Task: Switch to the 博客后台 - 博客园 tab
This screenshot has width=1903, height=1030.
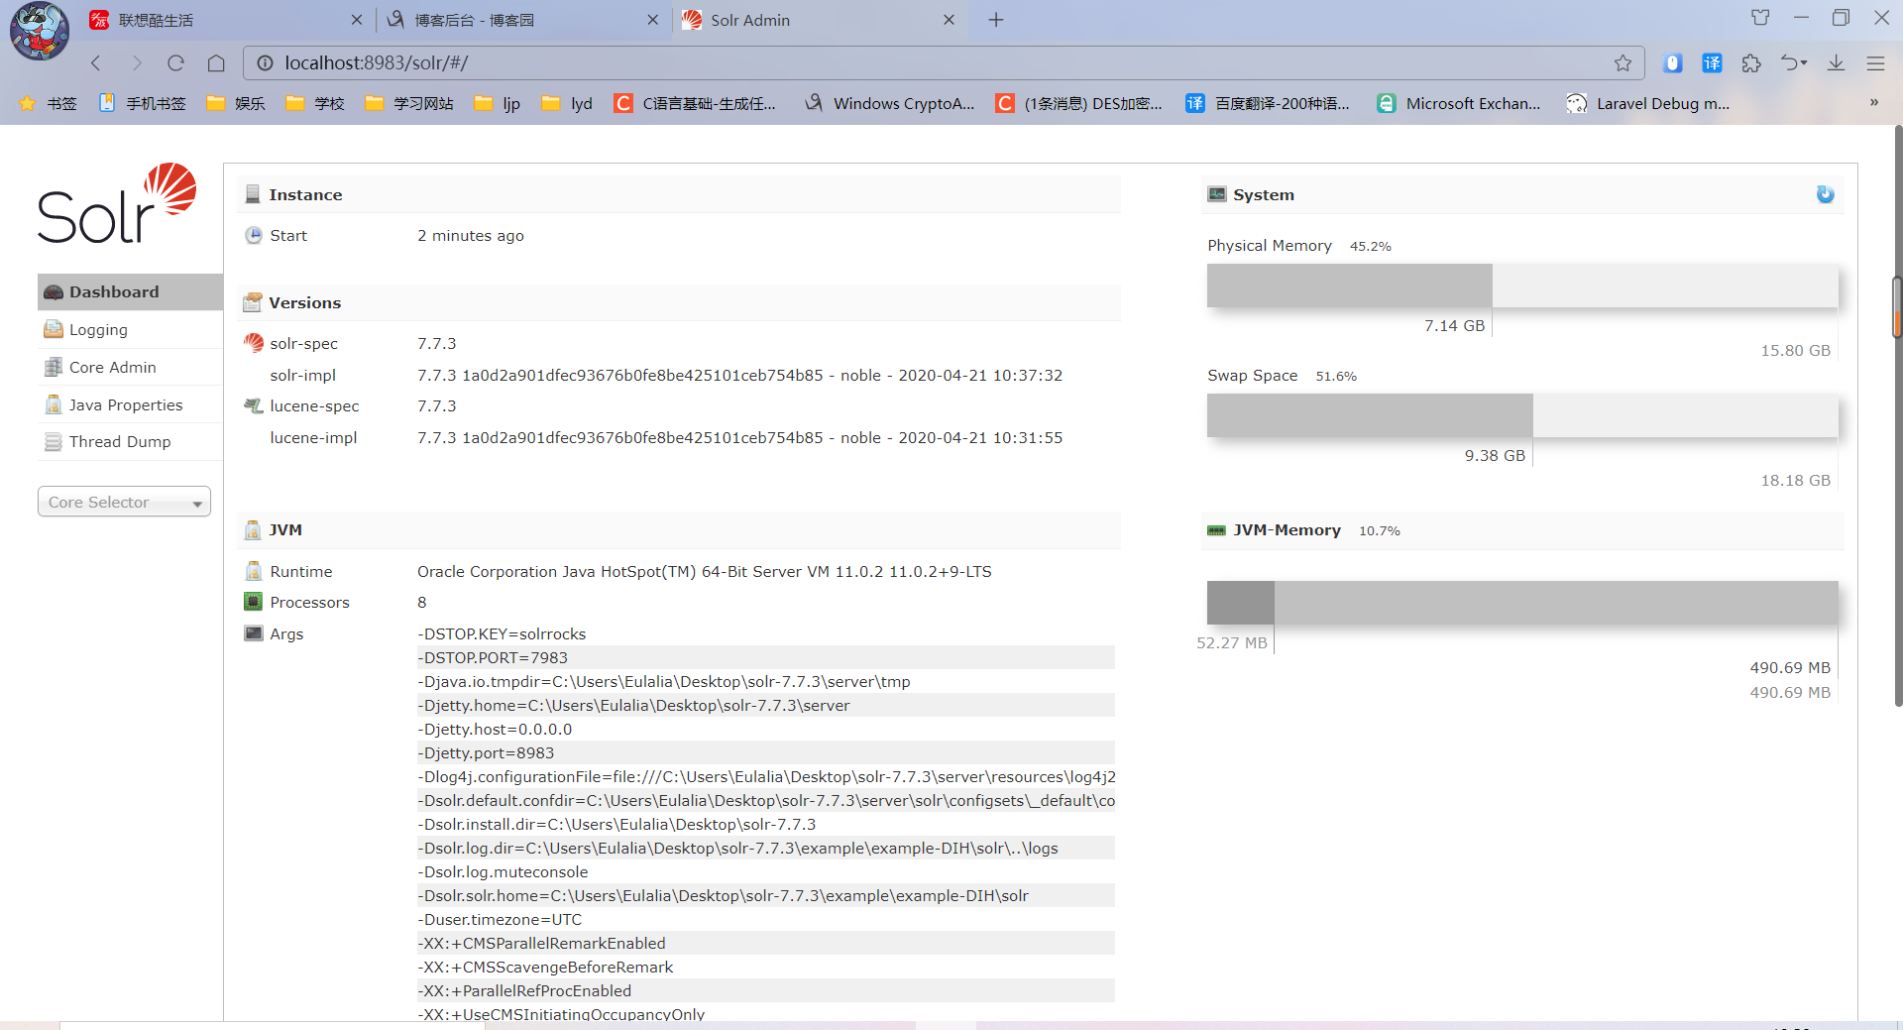Action: 522,20
